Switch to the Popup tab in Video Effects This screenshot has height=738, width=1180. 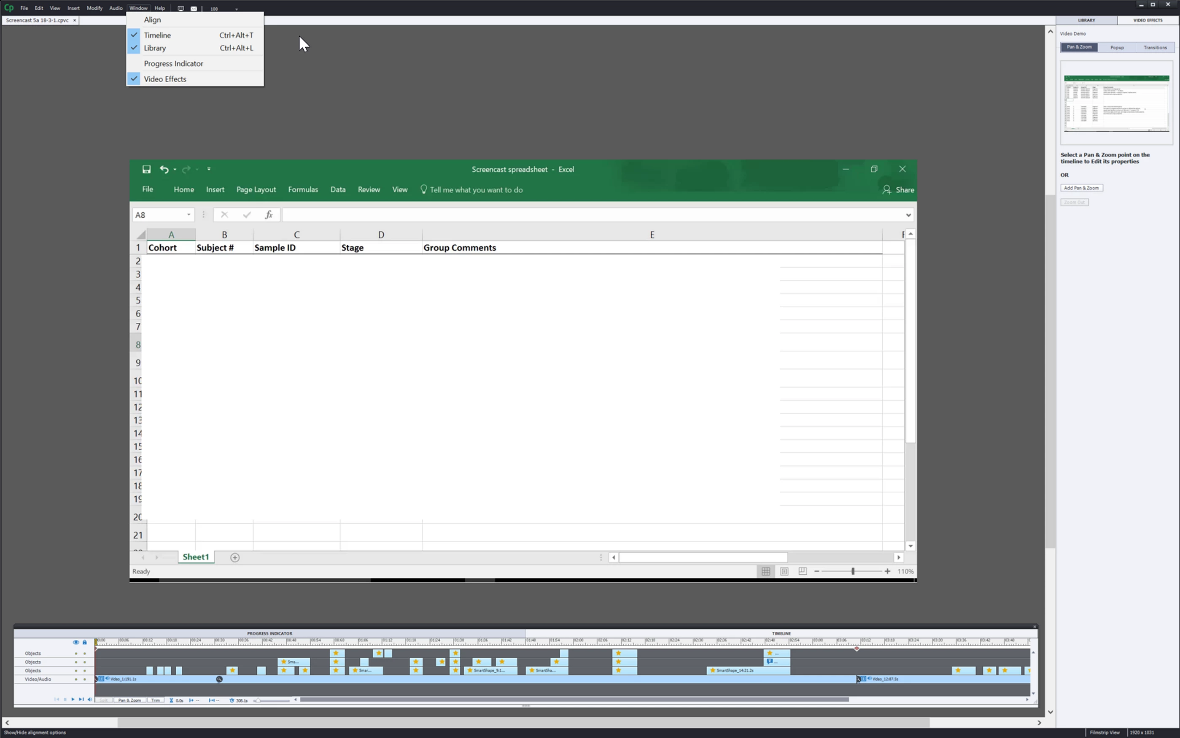(1117, 47)
